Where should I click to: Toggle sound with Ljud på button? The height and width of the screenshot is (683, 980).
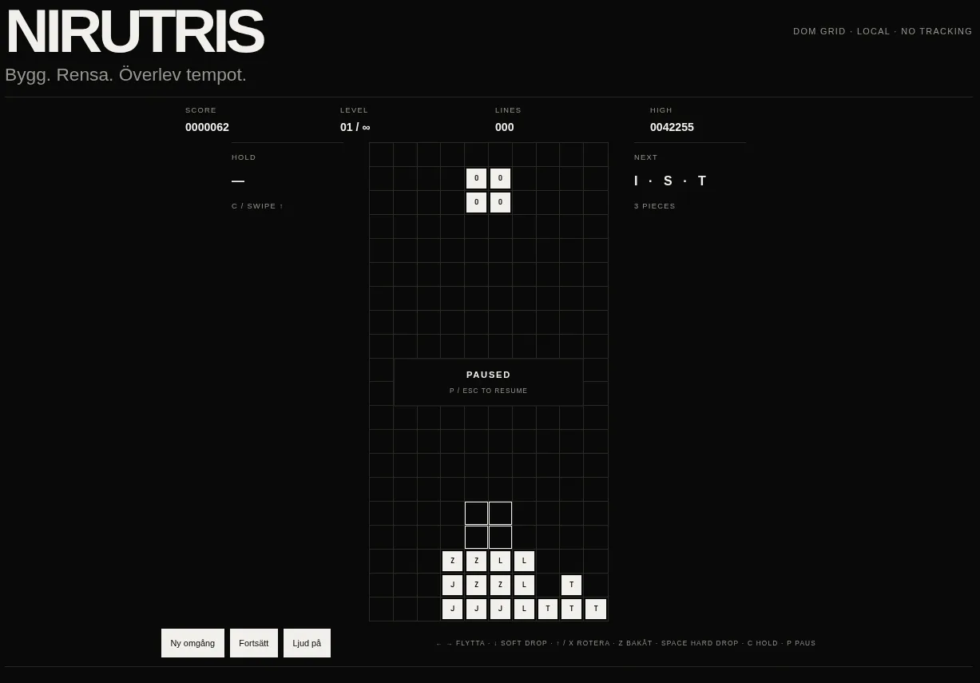click(307, 643)
